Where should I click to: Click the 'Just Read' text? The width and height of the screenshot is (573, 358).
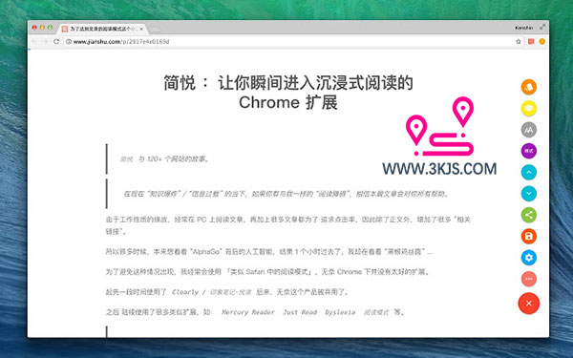tap(300, 312)
